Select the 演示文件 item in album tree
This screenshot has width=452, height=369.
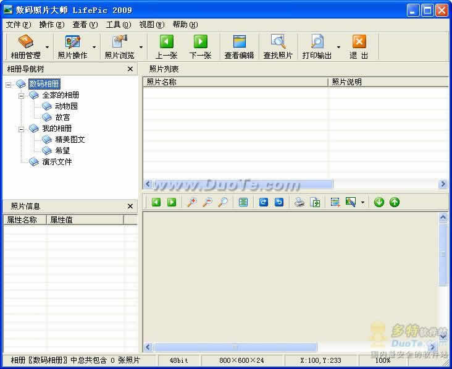(x=57, y=162)
